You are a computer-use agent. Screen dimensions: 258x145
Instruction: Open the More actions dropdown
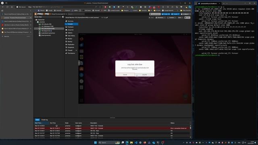point(180,18)
